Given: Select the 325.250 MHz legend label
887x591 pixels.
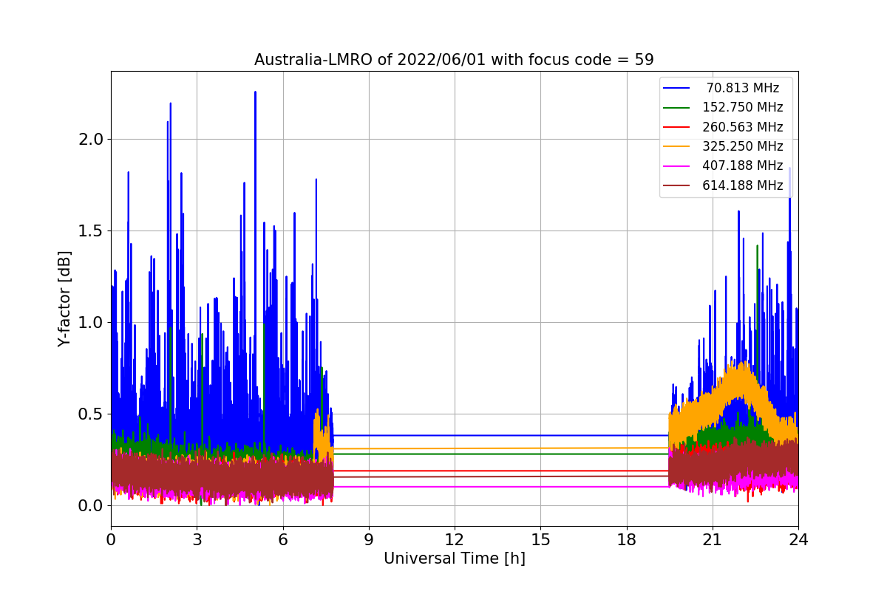Looking at the screenshot, I should (x=743, y=146).
